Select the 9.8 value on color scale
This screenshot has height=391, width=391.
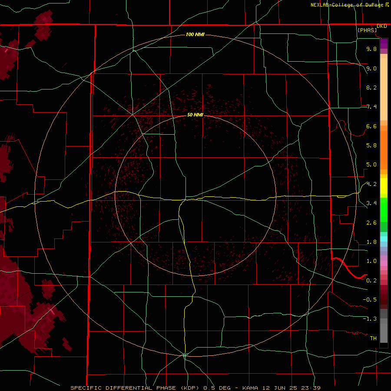click(x=371, y=49)
